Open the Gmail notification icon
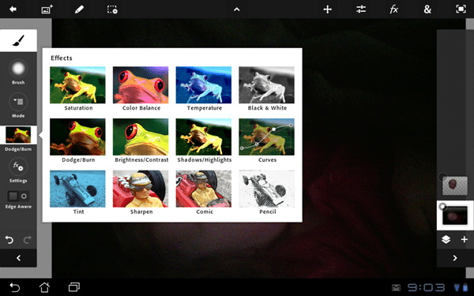Image resolution: width=474 pixels, height=296 pixels. [396, 287]
